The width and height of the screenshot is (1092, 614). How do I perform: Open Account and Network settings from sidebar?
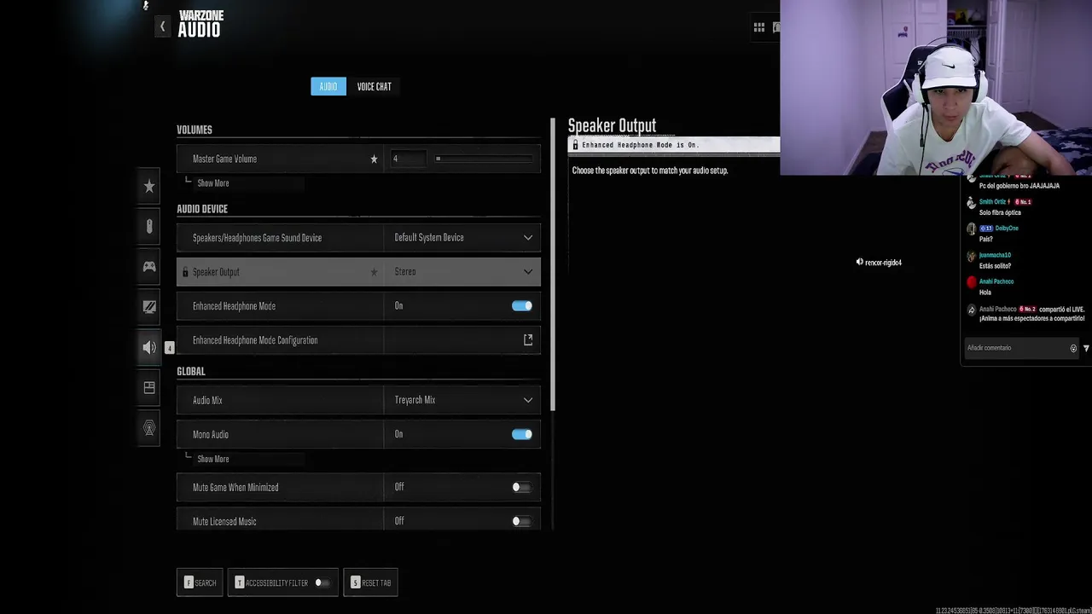point(149,428)
